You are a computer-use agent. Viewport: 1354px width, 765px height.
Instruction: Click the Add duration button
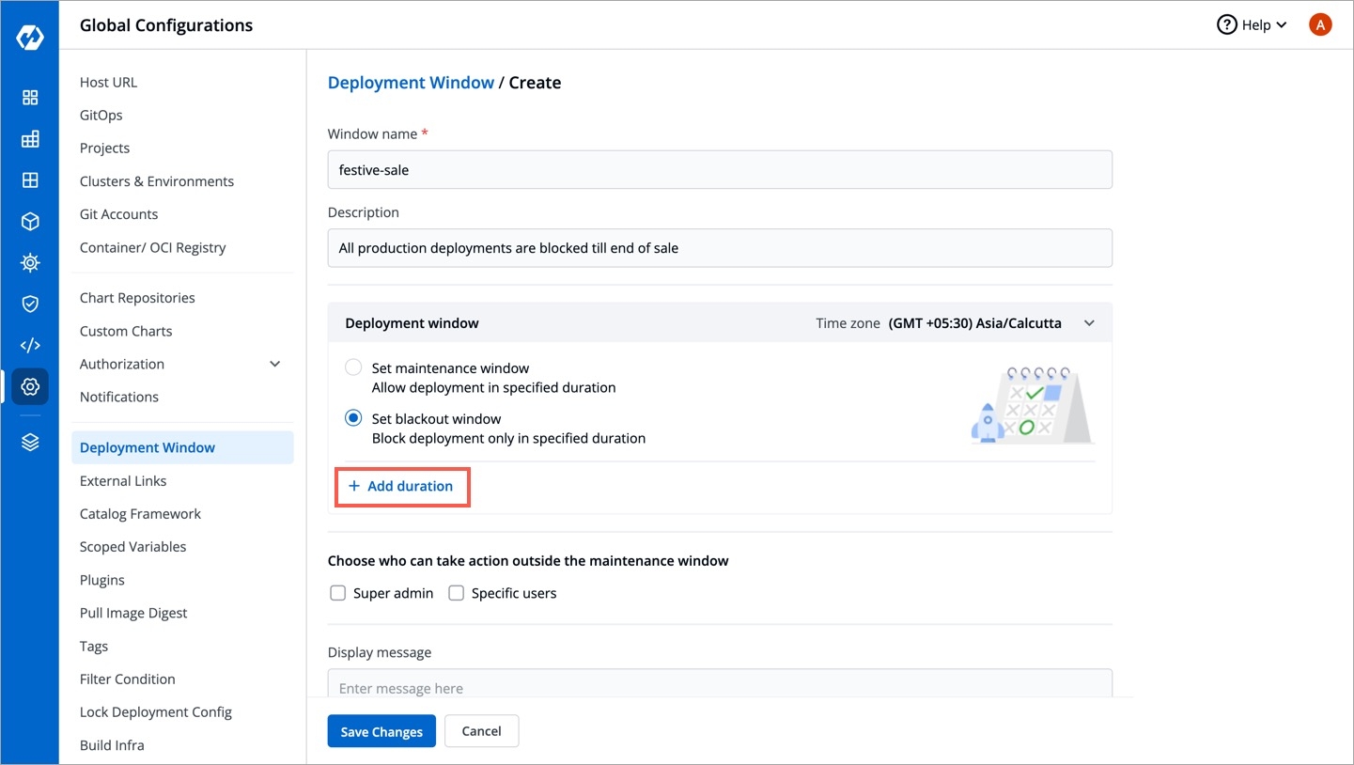[x=401, y=487]
